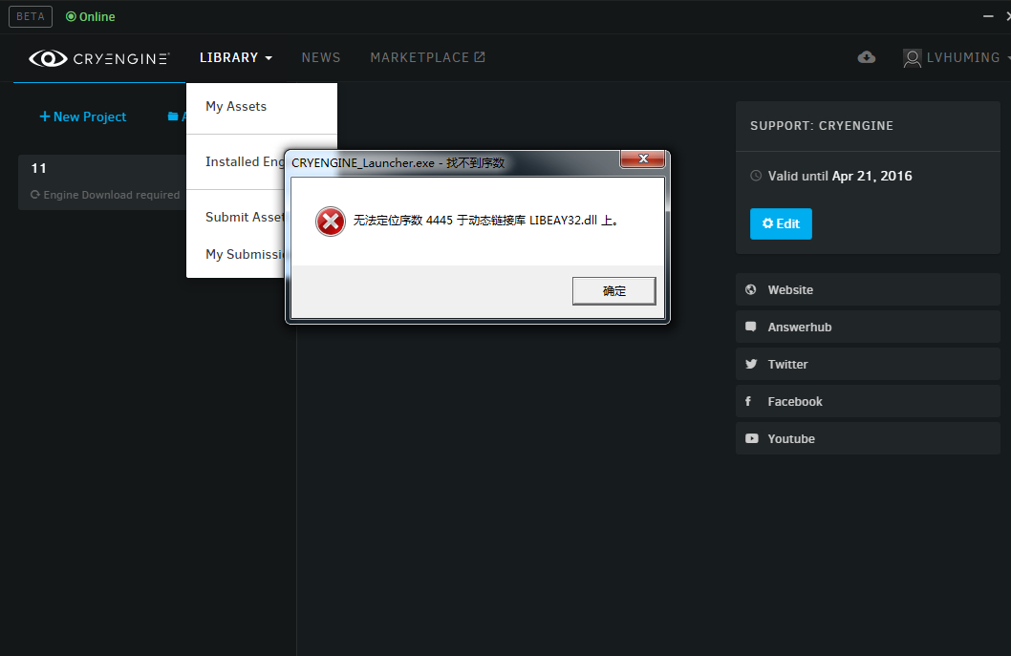Click the CRYENGINE logo
Screen dimensions: 1011x656
[x=99, y=58]
